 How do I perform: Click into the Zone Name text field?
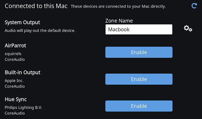[x=139, y=29]
